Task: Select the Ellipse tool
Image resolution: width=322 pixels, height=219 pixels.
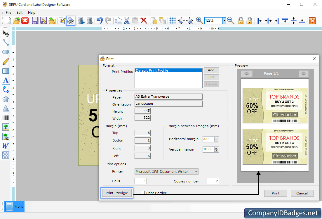Action: click(6, 52)
